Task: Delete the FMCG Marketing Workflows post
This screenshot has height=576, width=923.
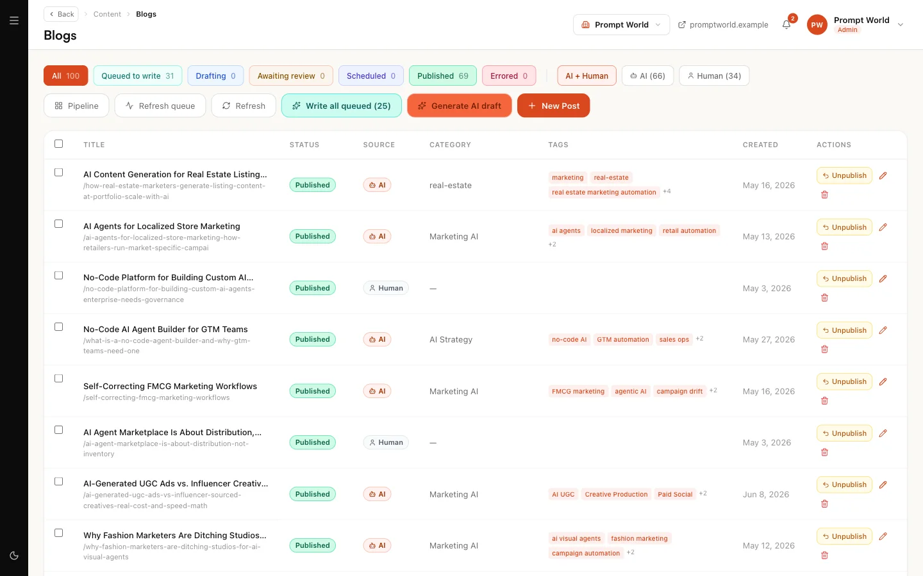Action: point(825,401)
